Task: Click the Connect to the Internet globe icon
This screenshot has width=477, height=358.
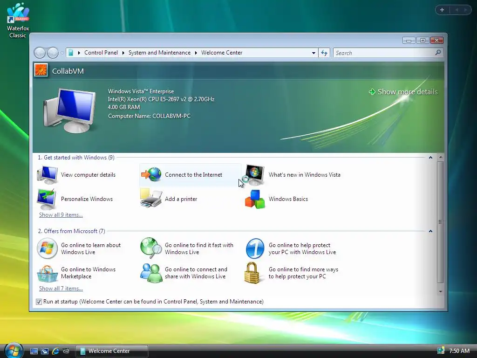Action: [151, 175]
